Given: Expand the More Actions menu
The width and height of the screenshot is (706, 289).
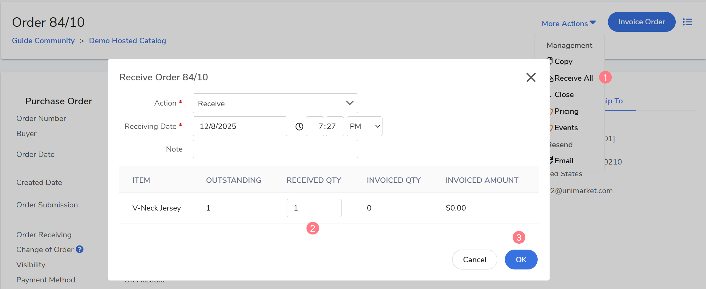Looking at the screenshot, I should [568, 24].
